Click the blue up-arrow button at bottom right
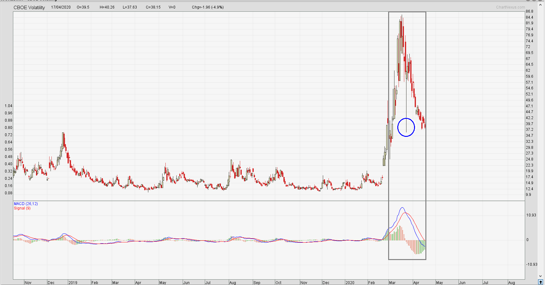This screenshot has width=545, height=285. pyautogui.click(x=541, y=282)
